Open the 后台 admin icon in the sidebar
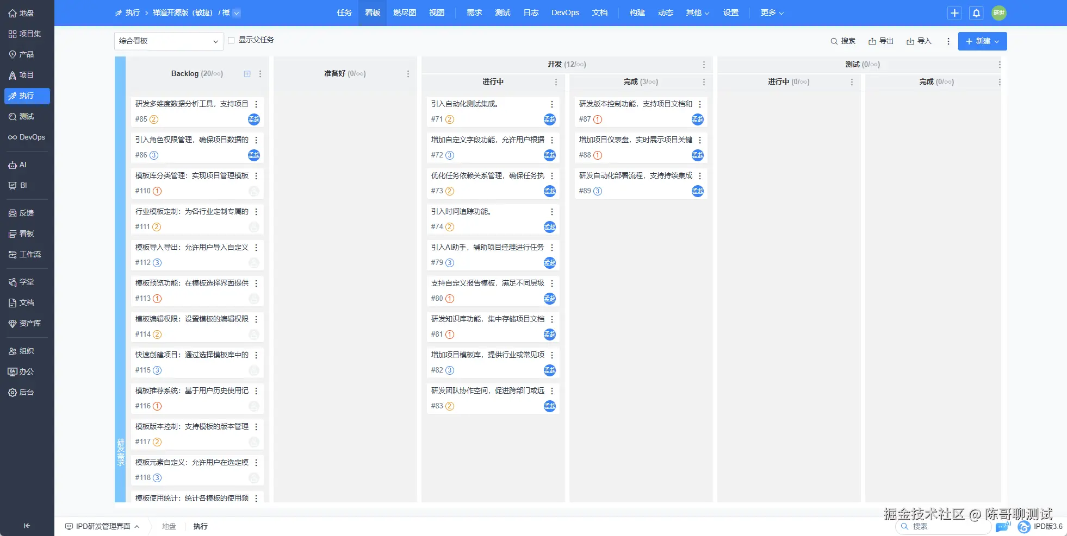Image resolution: width=1067 pixels, height=536 pixels. click(x=23, y=392)
